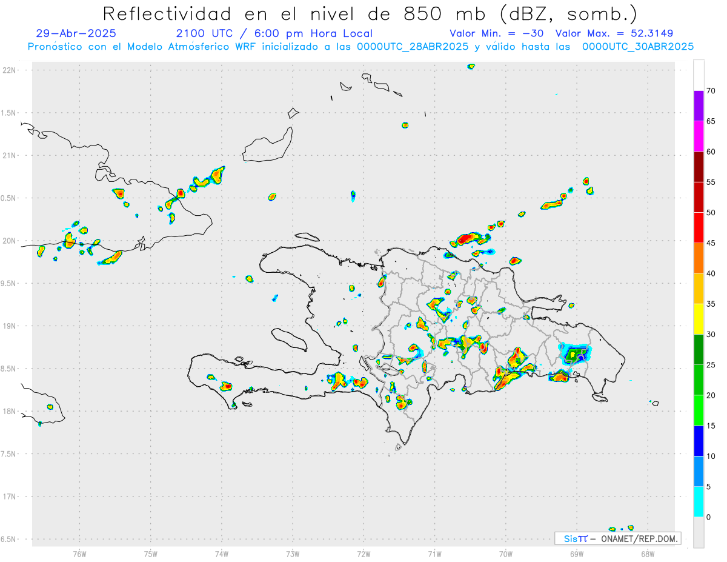Click the colorbar label '25'

click(711, 365)
